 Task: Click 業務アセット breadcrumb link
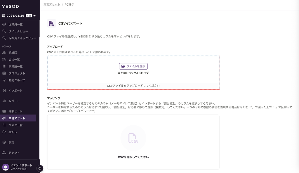(52, 5)
